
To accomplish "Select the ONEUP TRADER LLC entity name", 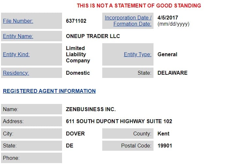I will coord(93,36).
